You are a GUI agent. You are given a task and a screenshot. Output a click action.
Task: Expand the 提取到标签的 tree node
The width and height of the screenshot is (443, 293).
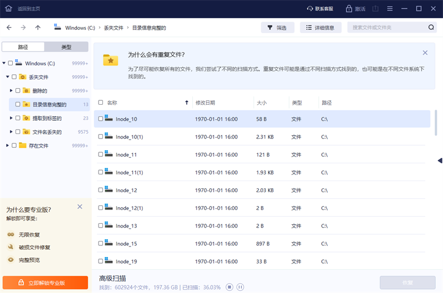click(x=11, y=118)
